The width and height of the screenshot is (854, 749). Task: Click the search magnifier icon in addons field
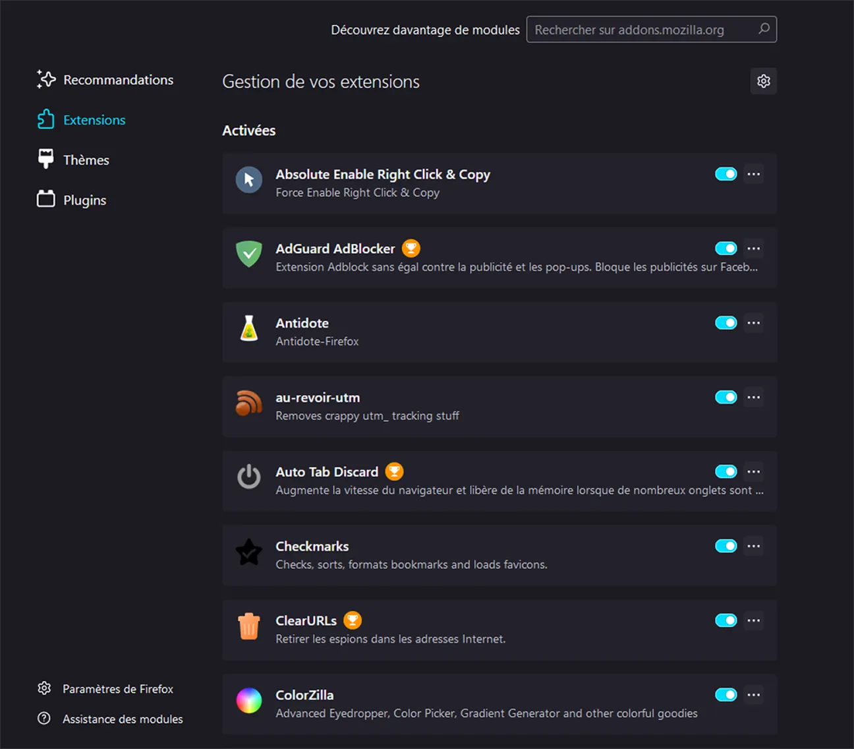pos(764,29)
